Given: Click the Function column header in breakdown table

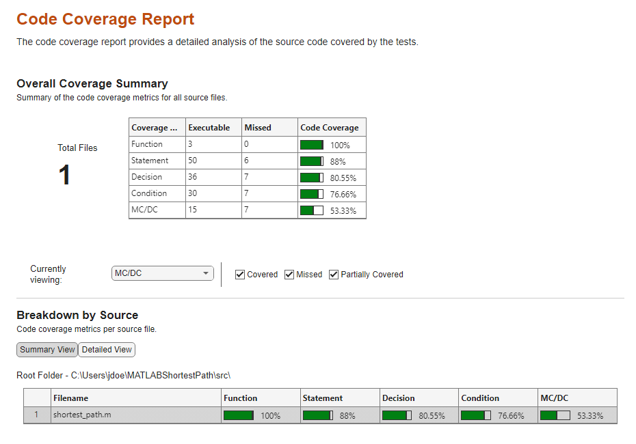Looking at the screenshot, I should coord(261,398).
